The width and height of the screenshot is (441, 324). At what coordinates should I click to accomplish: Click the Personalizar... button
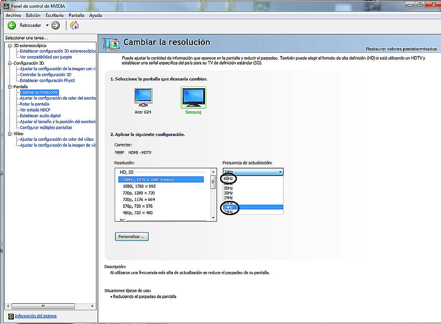coord(132,237)
